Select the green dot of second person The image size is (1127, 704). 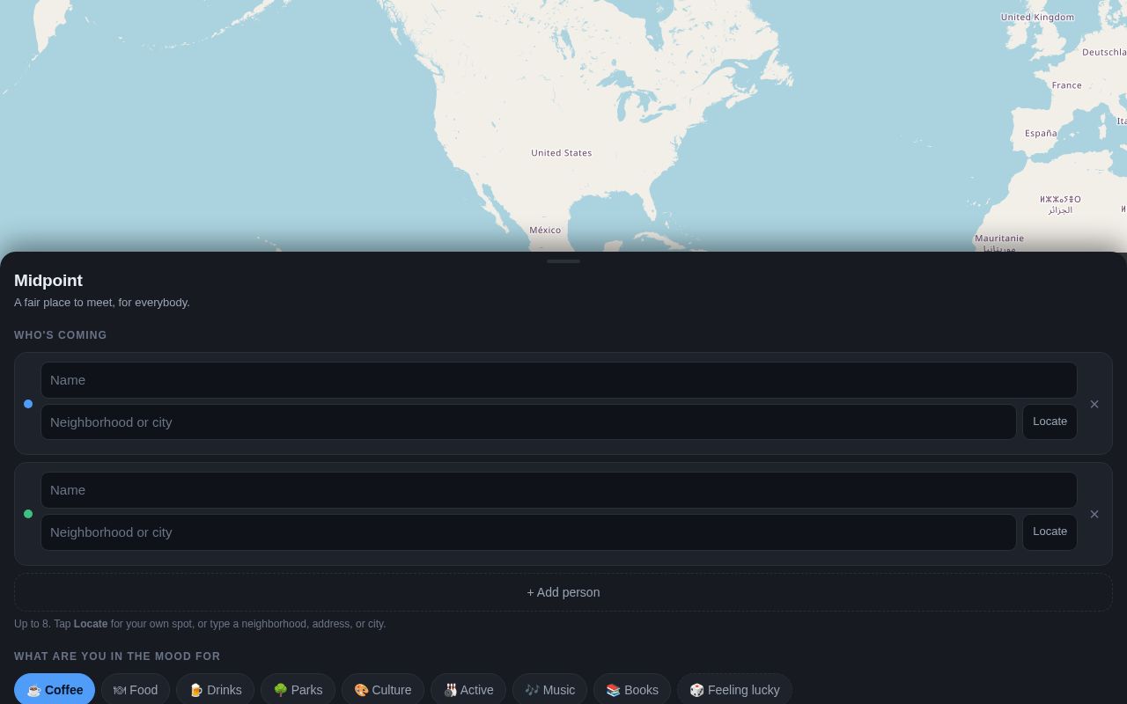(x=28, y=514)
